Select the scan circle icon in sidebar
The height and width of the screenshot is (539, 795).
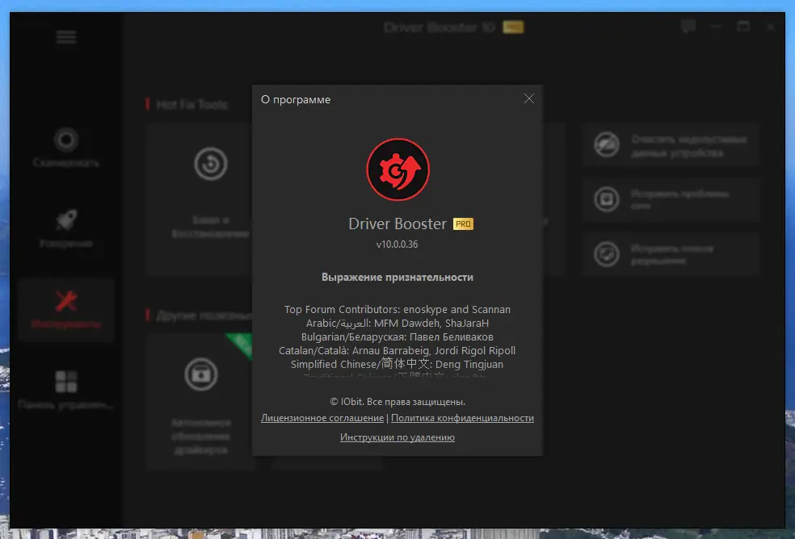[x=66, y=140]
